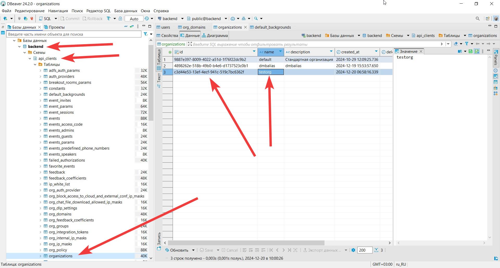This screenshot has height=268, width=500.
Task: Click the duplicate row icon in bottom toolbar
Action: tap(257, 250)
